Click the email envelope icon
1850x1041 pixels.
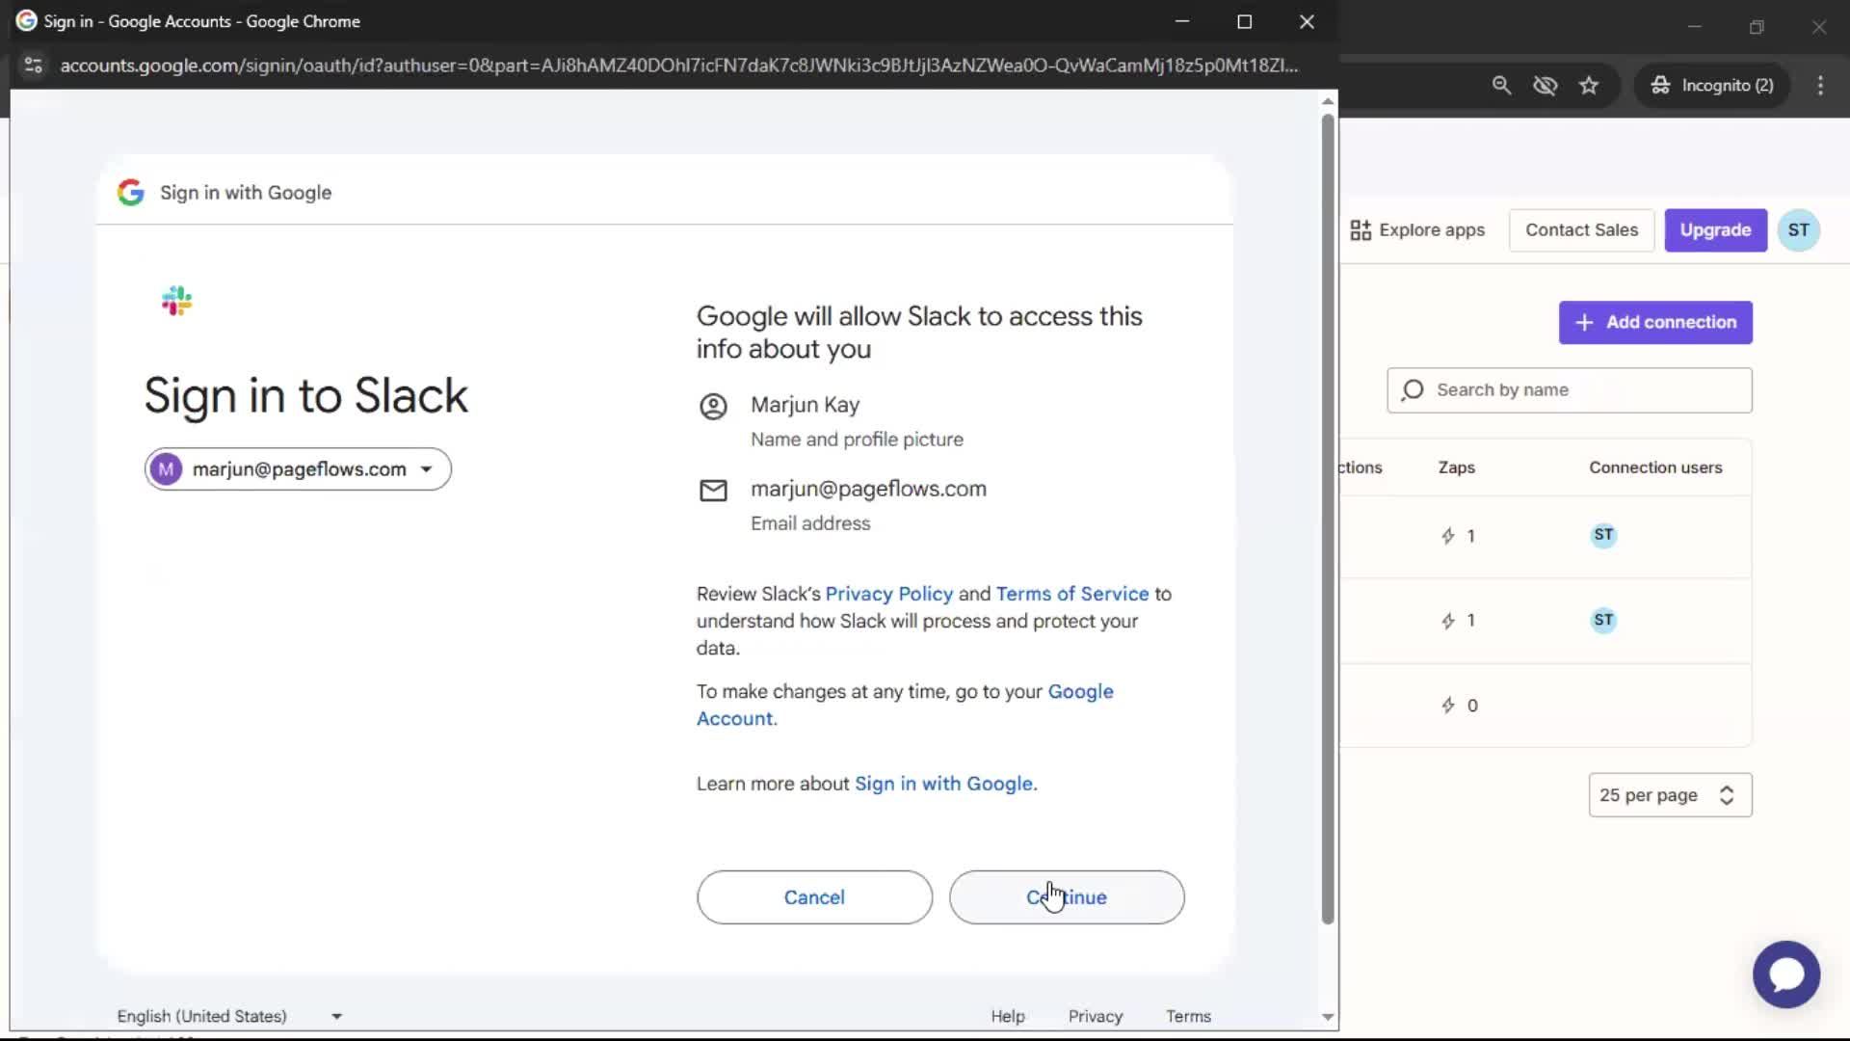pos(713,491)
